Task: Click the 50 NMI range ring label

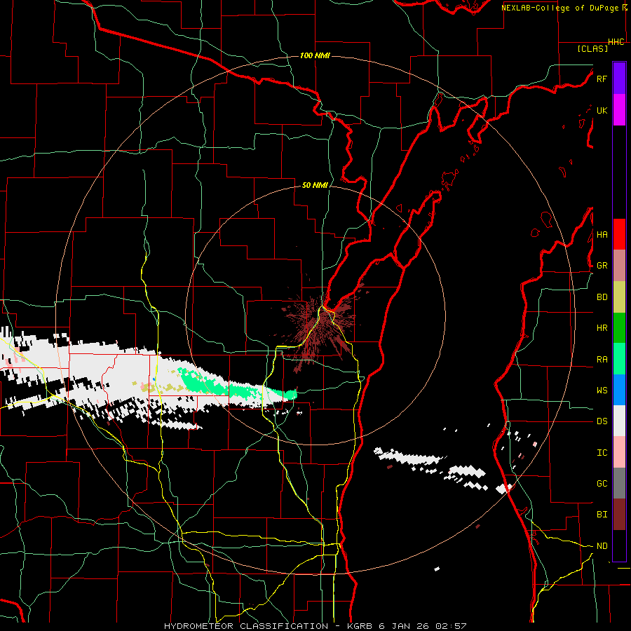Action: (315, 186)
